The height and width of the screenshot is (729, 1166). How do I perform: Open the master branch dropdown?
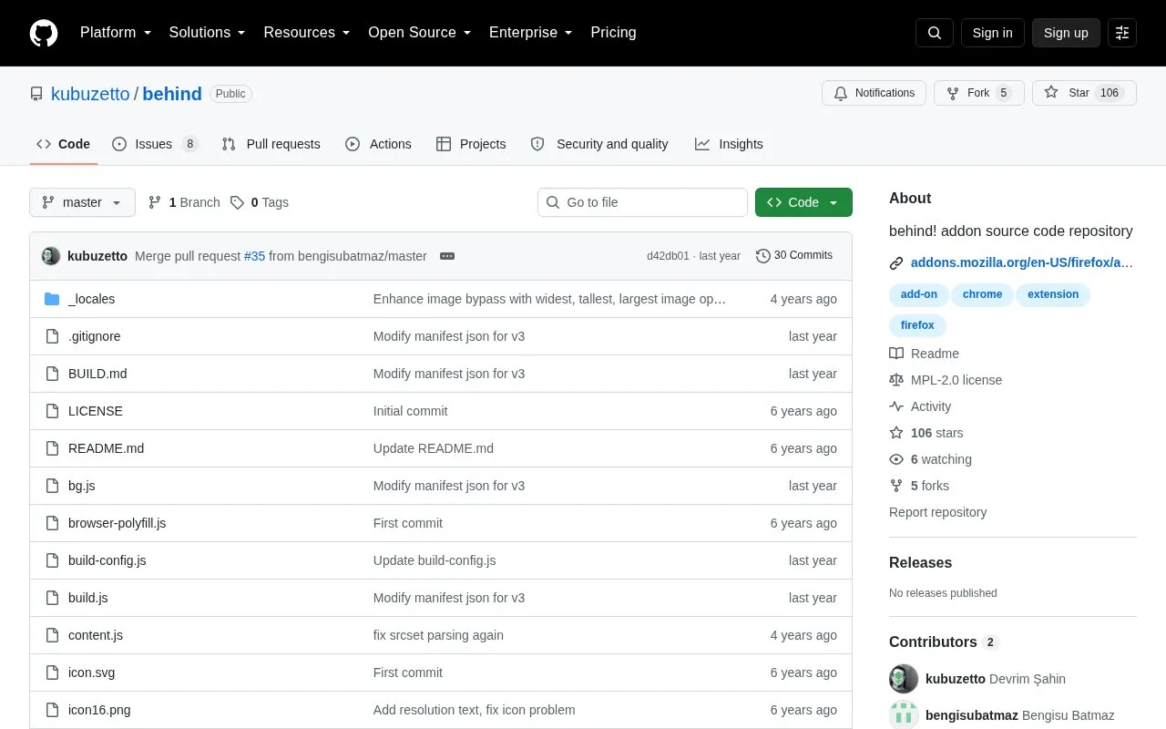coord(82,202)
